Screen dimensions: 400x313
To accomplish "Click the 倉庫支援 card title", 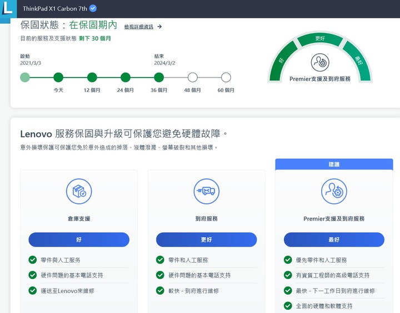I will point(79,219).
